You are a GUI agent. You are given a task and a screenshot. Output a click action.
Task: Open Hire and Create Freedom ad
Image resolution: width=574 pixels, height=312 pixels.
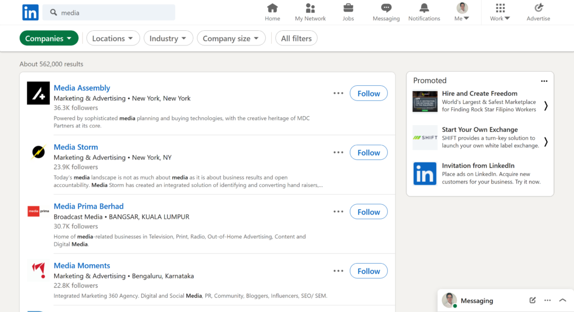480,94
